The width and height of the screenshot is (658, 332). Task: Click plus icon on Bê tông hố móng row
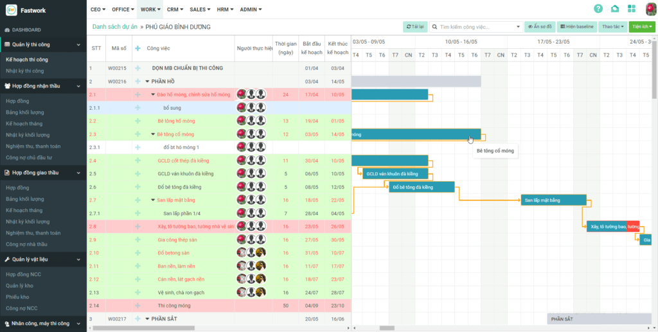pyautogui.click(x=138, y=121)
